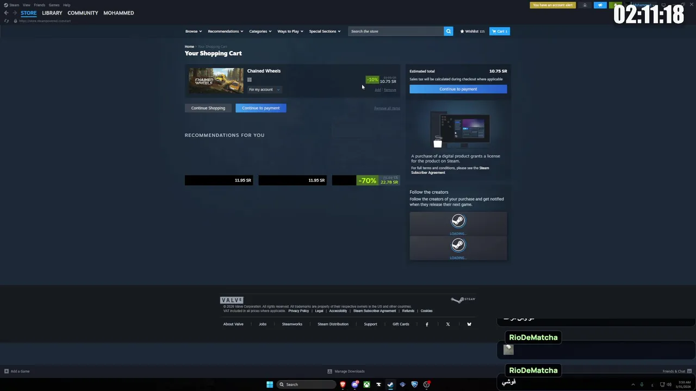696x391 pixels.
Task: Expand the Categories dropdown menu
Action: [x=260, y=31]
